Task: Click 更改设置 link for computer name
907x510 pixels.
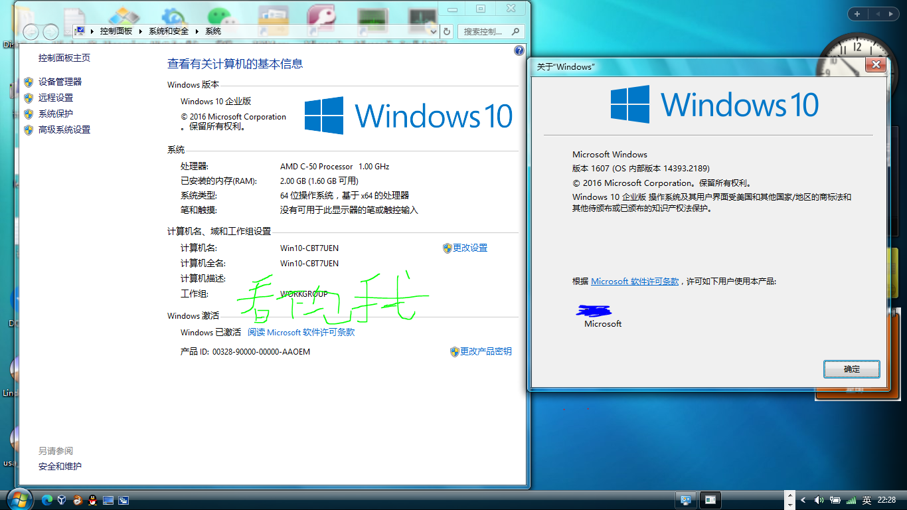Action: (x=470, y=248)
